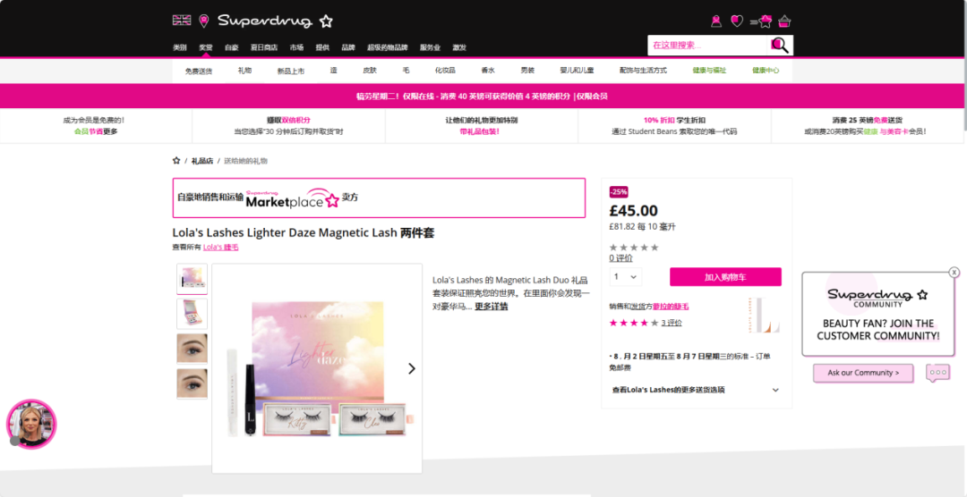Select third thumbnail showing eye closeup

coord(192,349)
